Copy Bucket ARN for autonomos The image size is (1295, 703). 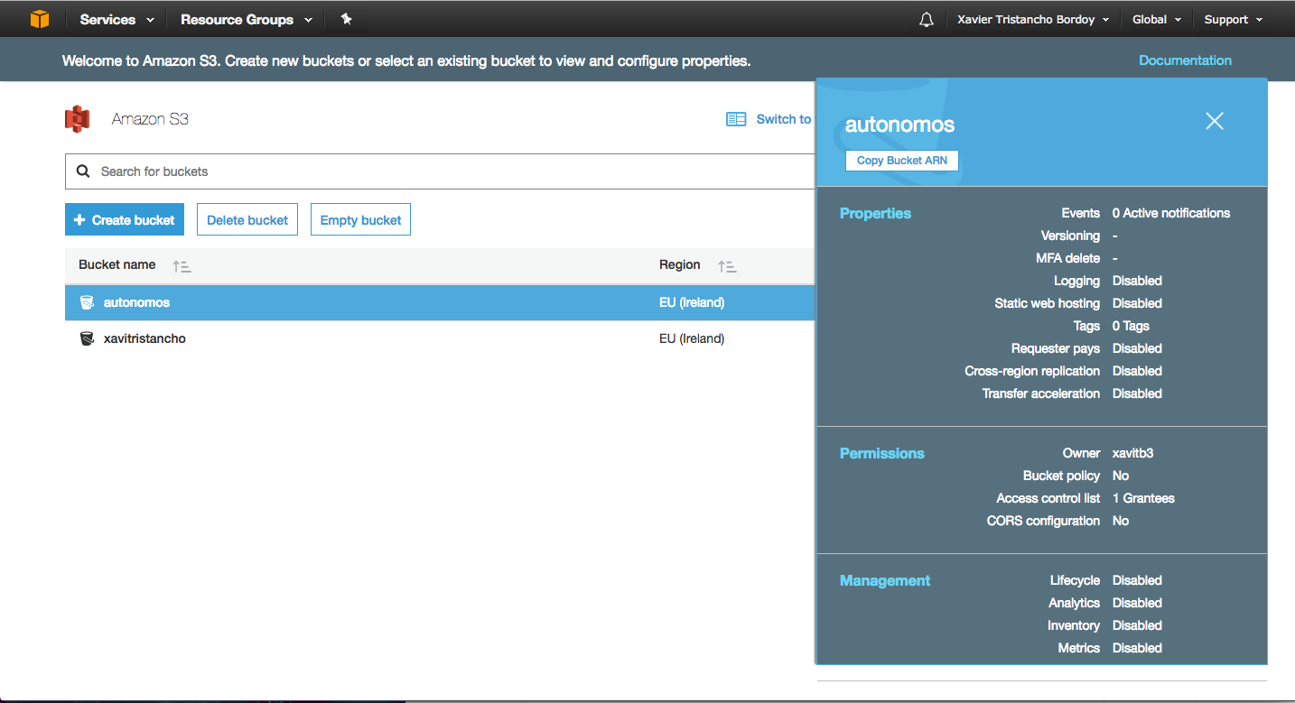point(902,160)
